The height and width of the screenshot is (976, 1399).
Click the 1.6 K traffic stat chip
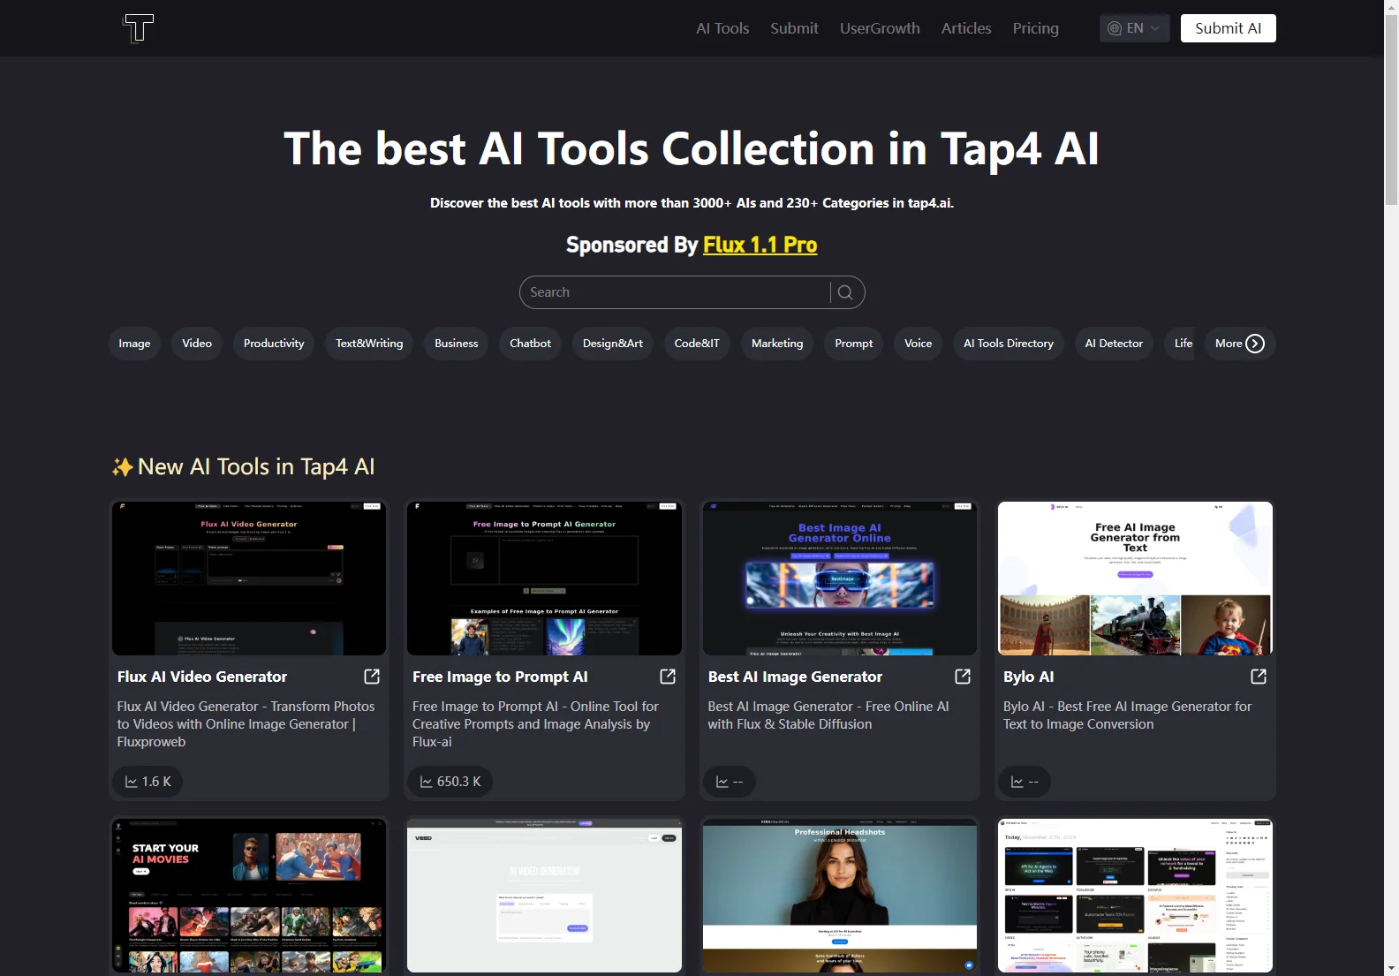click(x=147, y=782)
